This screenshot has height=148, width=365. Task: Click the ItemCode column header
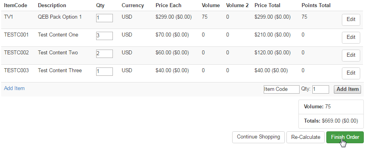[16, 5]
